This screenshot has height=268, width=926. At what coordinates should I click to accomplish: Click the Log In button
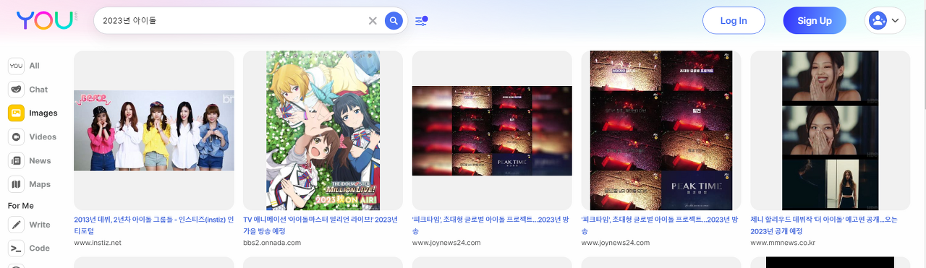click(x=734, y=21)
